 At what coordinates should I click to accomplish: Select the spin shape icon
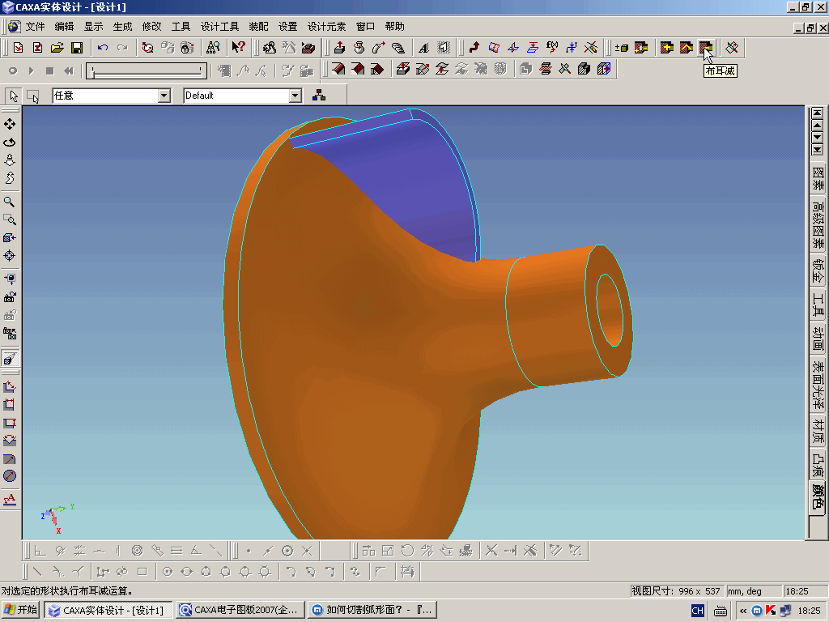[359, 48]
